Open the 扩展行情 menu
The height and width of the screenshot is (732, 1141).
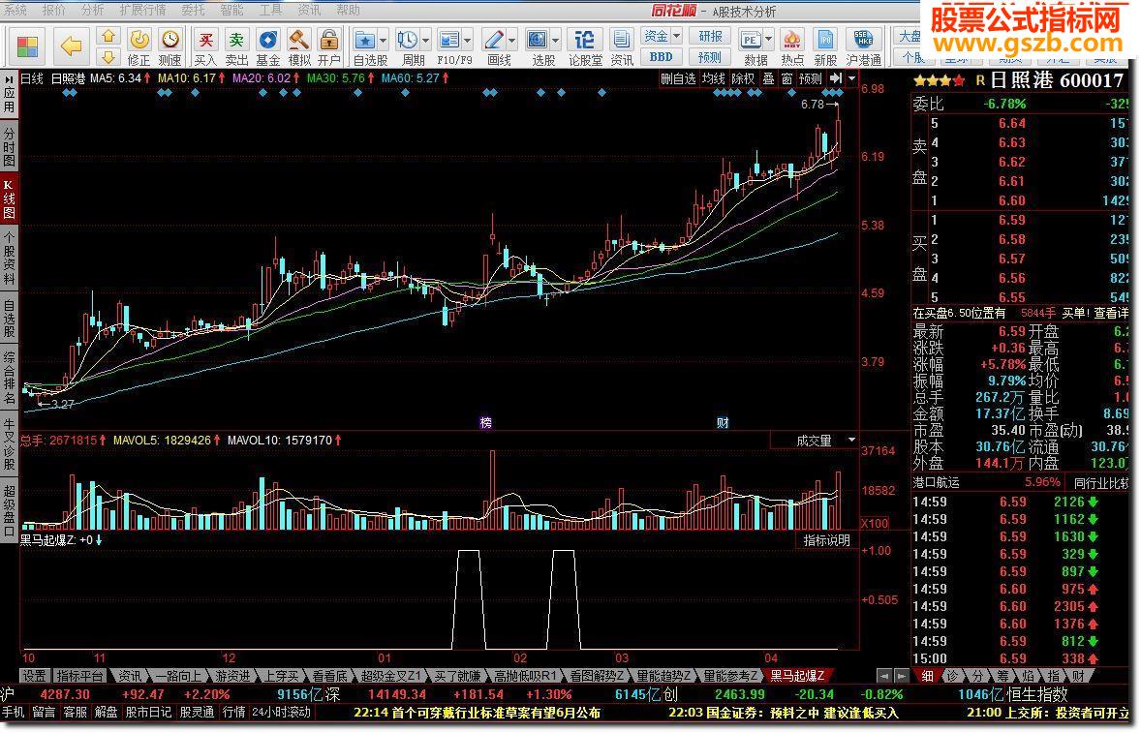(x=142, y=11)
